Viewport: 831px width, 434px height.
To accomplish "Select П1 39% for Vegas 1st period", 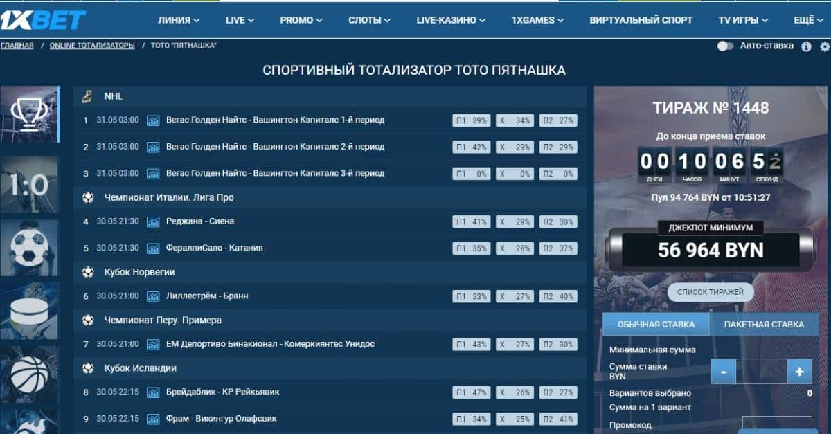I will coord(471,120).
